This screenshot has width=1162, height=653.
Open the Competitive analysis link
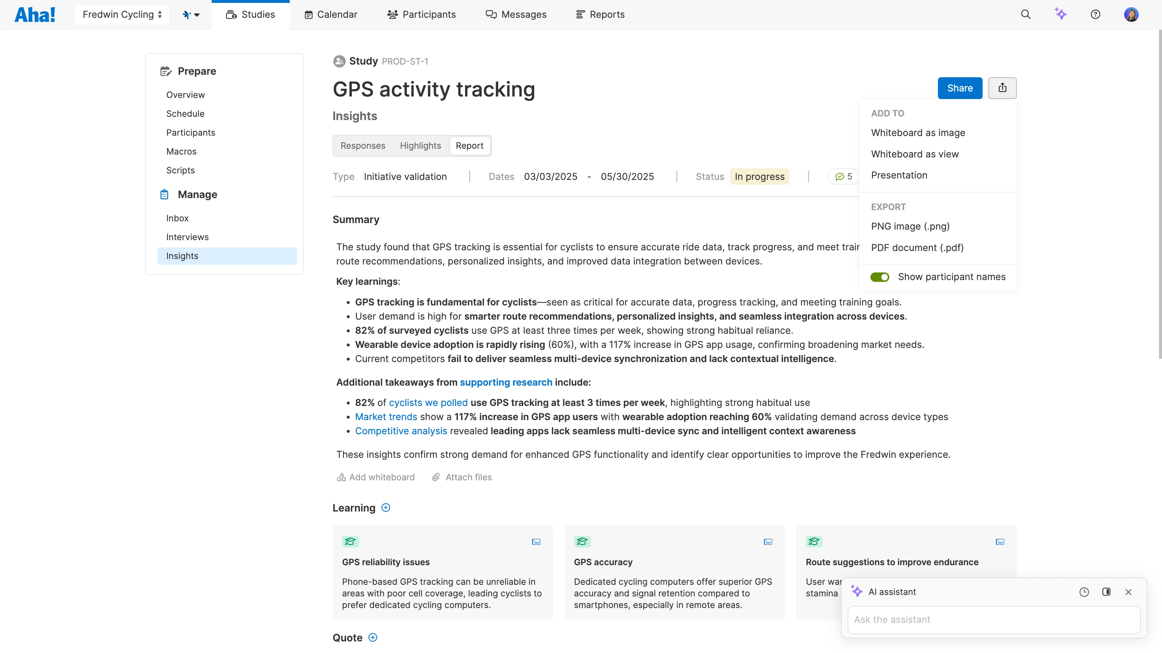(x=401, y=431)
